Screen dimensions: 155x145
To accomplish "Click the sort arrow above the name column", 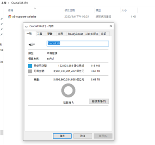I will 35,8.
